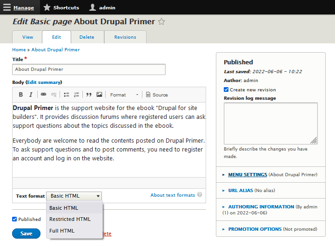The width and height of the screenshot is (335, 241).
Task: Toggle the Published checkbox
Action: 14,219
